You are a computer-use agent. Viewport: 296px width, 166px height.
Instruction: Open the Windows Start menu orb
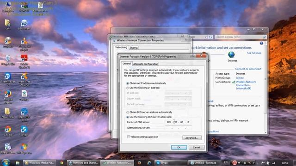6,162
